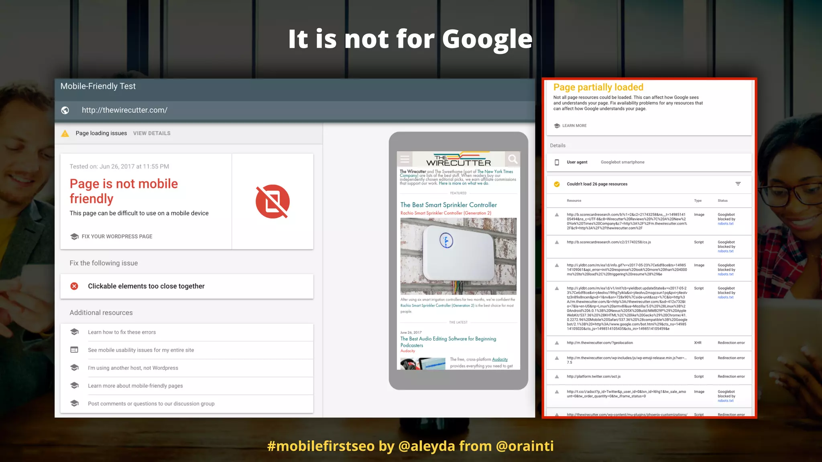The height and width of the screenshot is (462, 822).
Task: Click the robots.txt link in the t.co adsct row
Action: coord(726,401)
